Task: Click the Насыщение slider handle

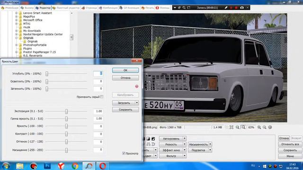Action: pos(66,150)
